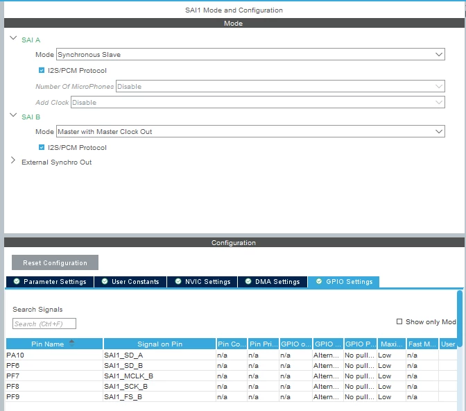The height and width of the screenshot is (411, 466).
Task: Open the SAI B Mode dropdown
Action: pos(250,131)
